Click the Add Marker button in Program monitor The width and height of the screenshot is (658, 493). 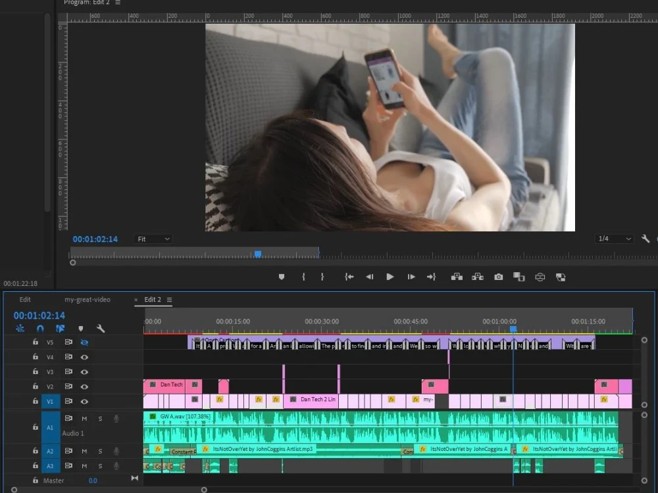282,277
